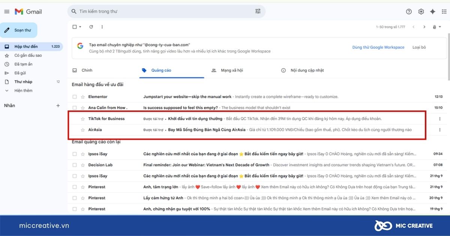The width and height of the screenshot is (450, 236).
Task: Check the Pinterest 'Lấy cảm hứng từ Anh' email
Action: coord(74,198)
